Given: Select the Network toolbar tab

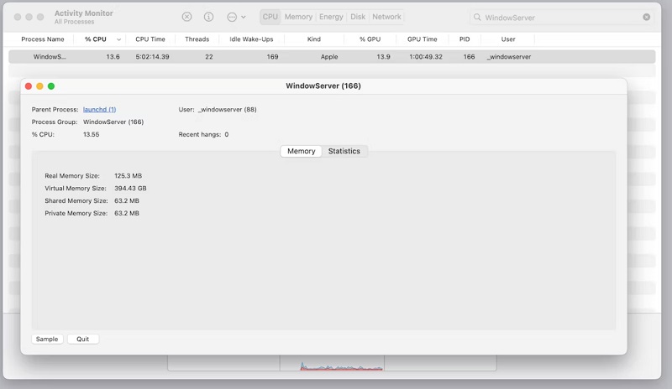Looking at the screenshot, I should 386,17.
